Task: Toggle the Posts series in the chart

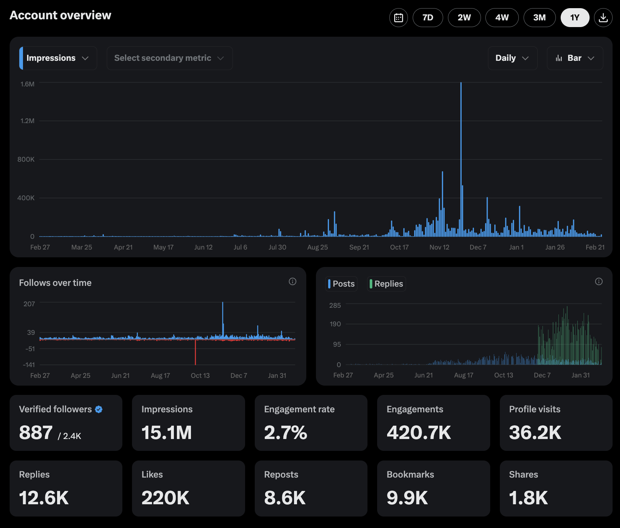Action: [x=342, y=284]
